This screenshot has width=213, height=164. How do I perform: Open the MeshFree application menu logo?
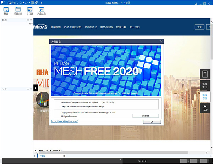pyautogui.click(x=2, y=2)
